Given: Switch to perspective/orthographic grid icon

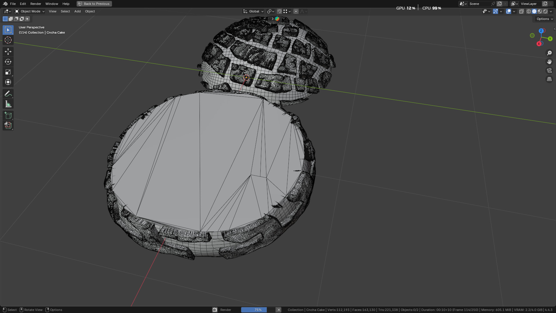Looking at the screenshot, I should (x=549, y=79).
